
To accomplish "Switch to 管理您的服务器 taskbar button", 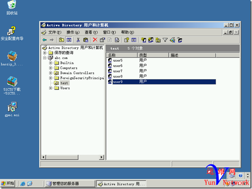I will (x=70, y=184).
